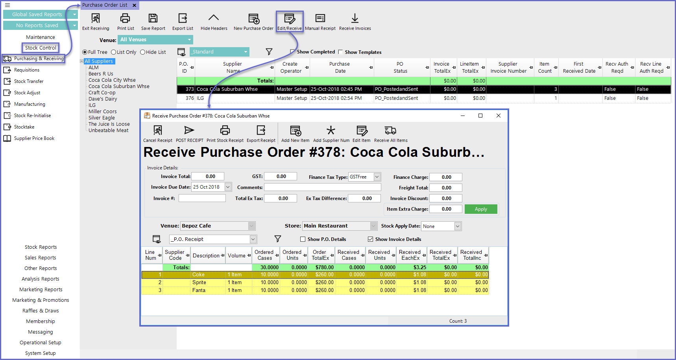
Task: Open Manual Receipt icon
Action: coord(320,18)
